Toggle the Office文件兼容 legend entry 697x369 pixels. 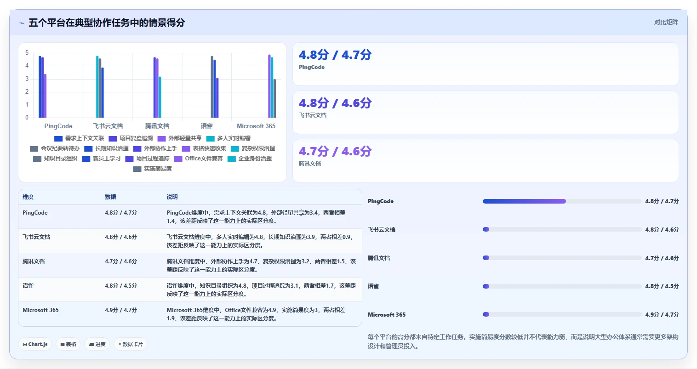point(199,159)
